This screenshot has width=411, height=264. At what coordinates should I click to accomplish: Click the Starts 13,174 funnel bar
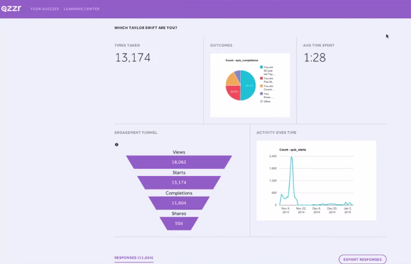tap(179, 182)
